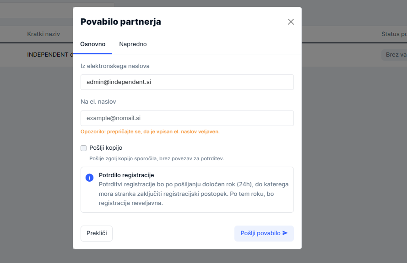
Task: Click the Povabilo partnerja dialog title
Action: pos(121,21)
